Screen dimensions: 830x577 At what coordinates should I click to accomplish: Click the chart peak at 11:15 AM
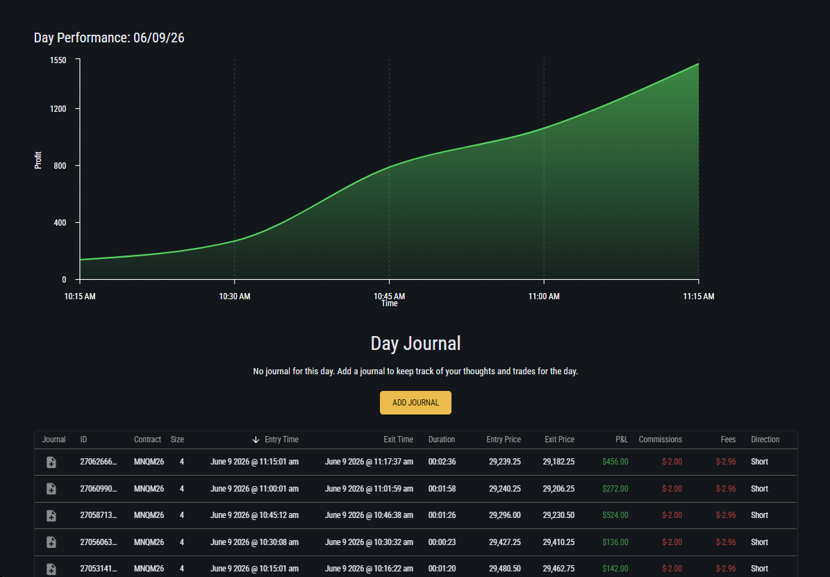point(698,64)
